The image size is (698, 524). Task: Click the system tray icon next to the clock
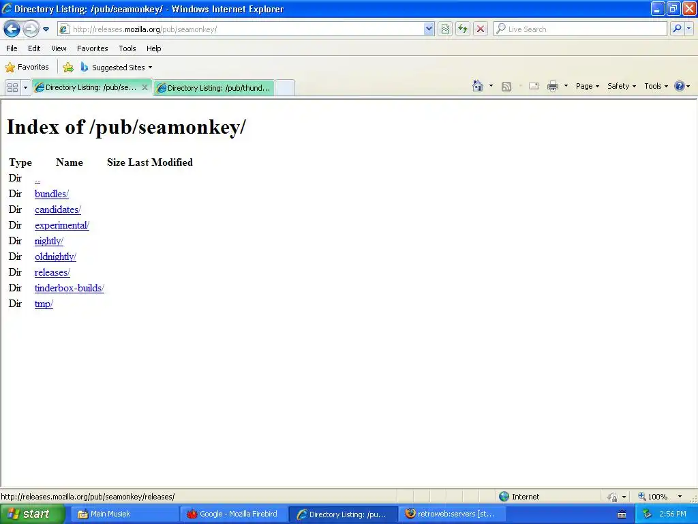click(647, 514)
